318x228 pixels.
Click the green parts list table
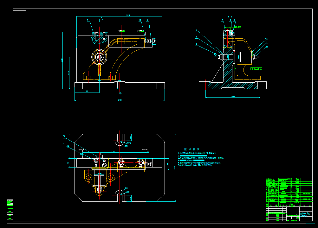pyautogui.click(x=289, y=192)
